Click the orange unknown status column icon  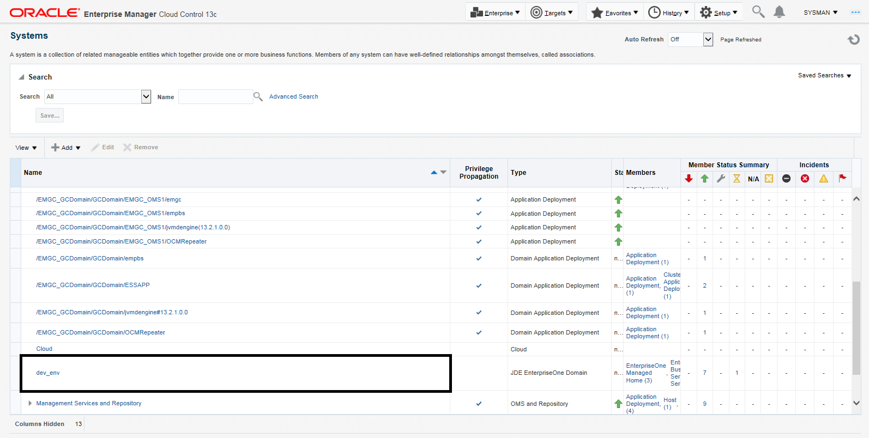(x=769, y=179)
